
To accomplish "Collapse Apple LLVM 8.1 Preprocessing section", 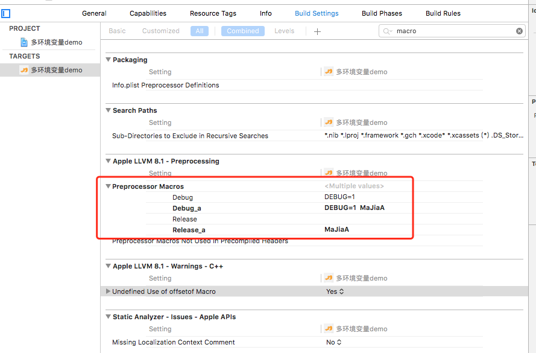I will [x=108, y=161].
